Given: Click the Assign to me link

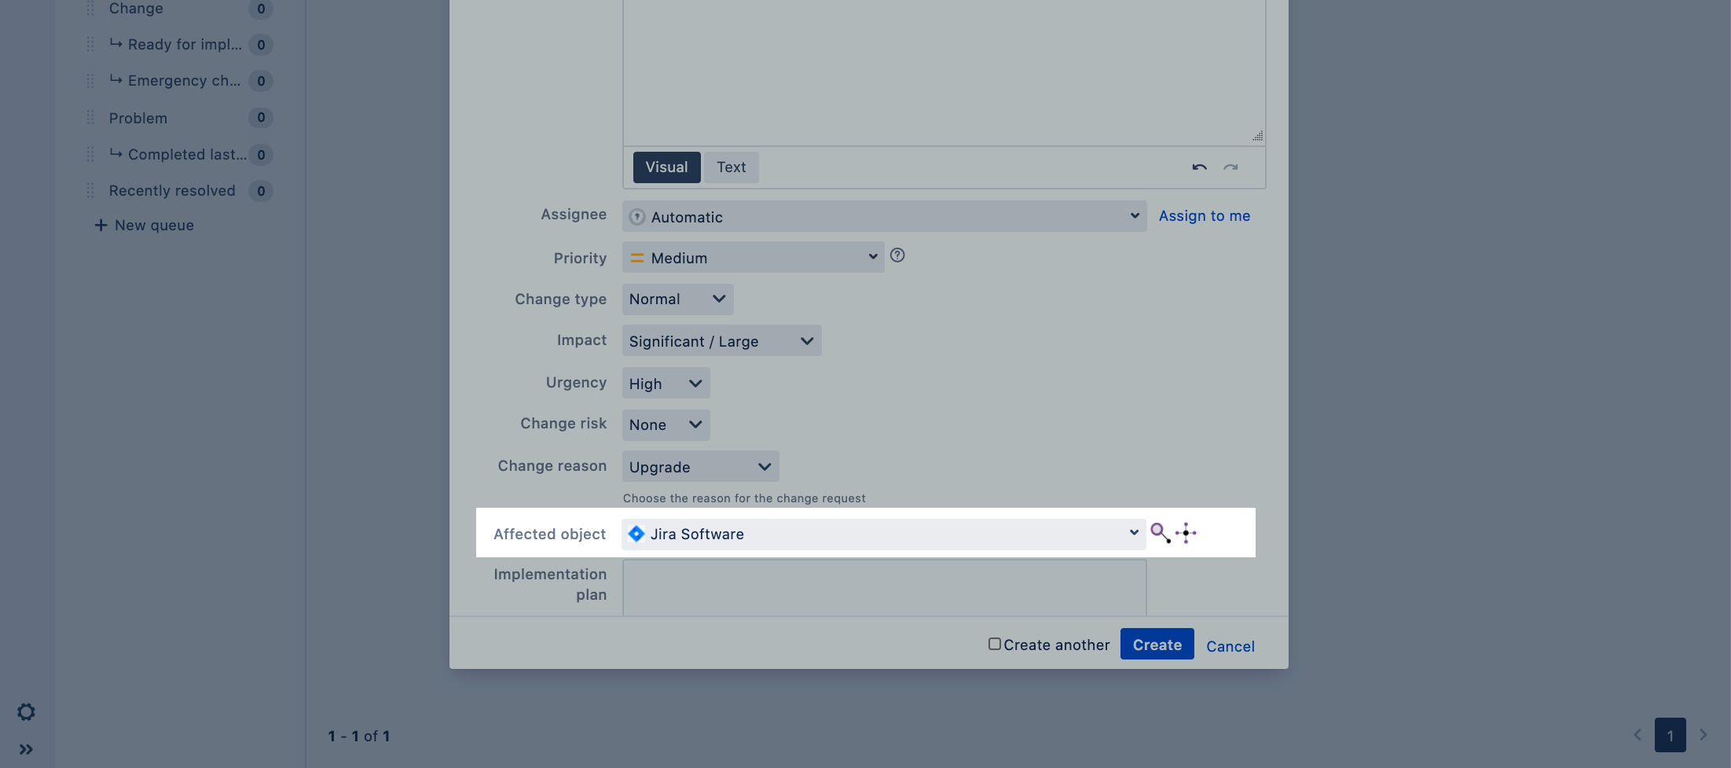Looking at the screenshot, I should 1204,216.
